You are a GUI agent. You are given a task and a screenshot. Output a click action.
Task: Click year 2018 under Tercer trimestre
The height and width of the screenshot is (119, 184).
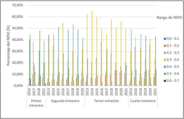pyautogui.click(x=112, y=92)
